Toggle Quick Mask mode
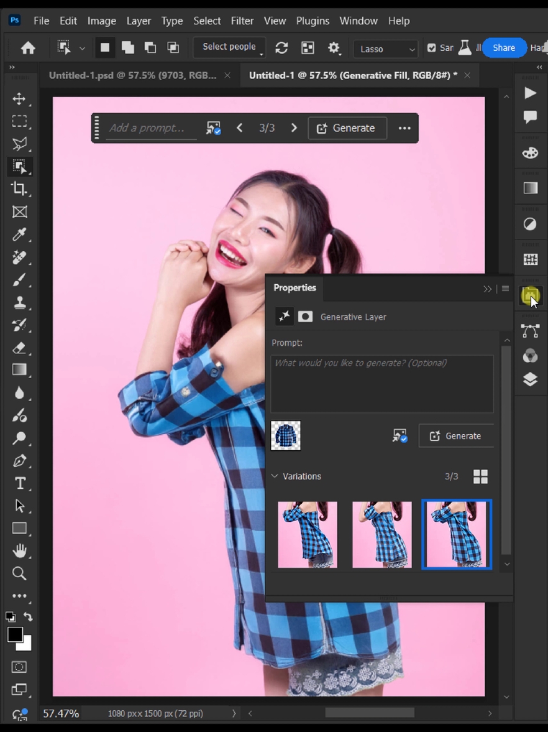This screenshot has width=548, height=732. (19, 667)
